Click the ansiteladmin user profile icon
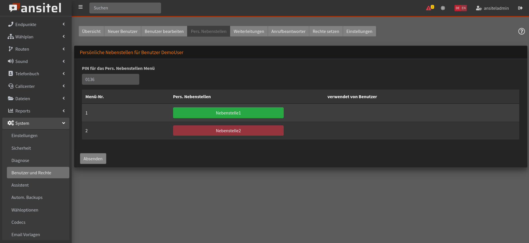Image resolution: width=529 pixels, height=243 pixels. [x=479, y=8]
